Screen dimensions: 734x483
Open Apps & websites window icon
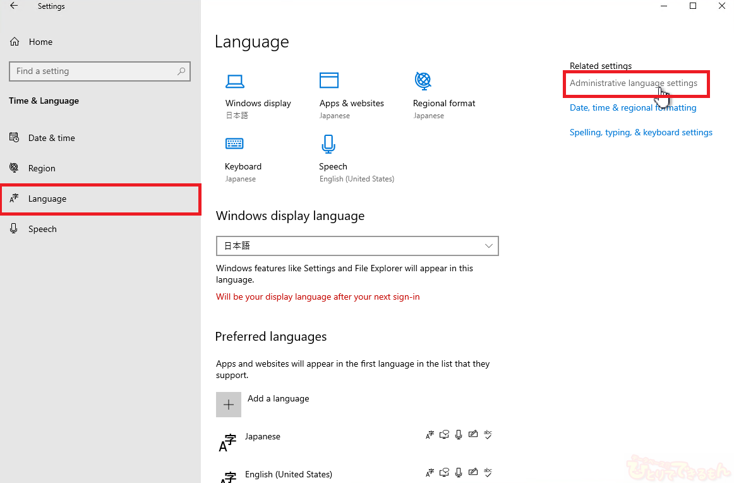coord(328,81)
